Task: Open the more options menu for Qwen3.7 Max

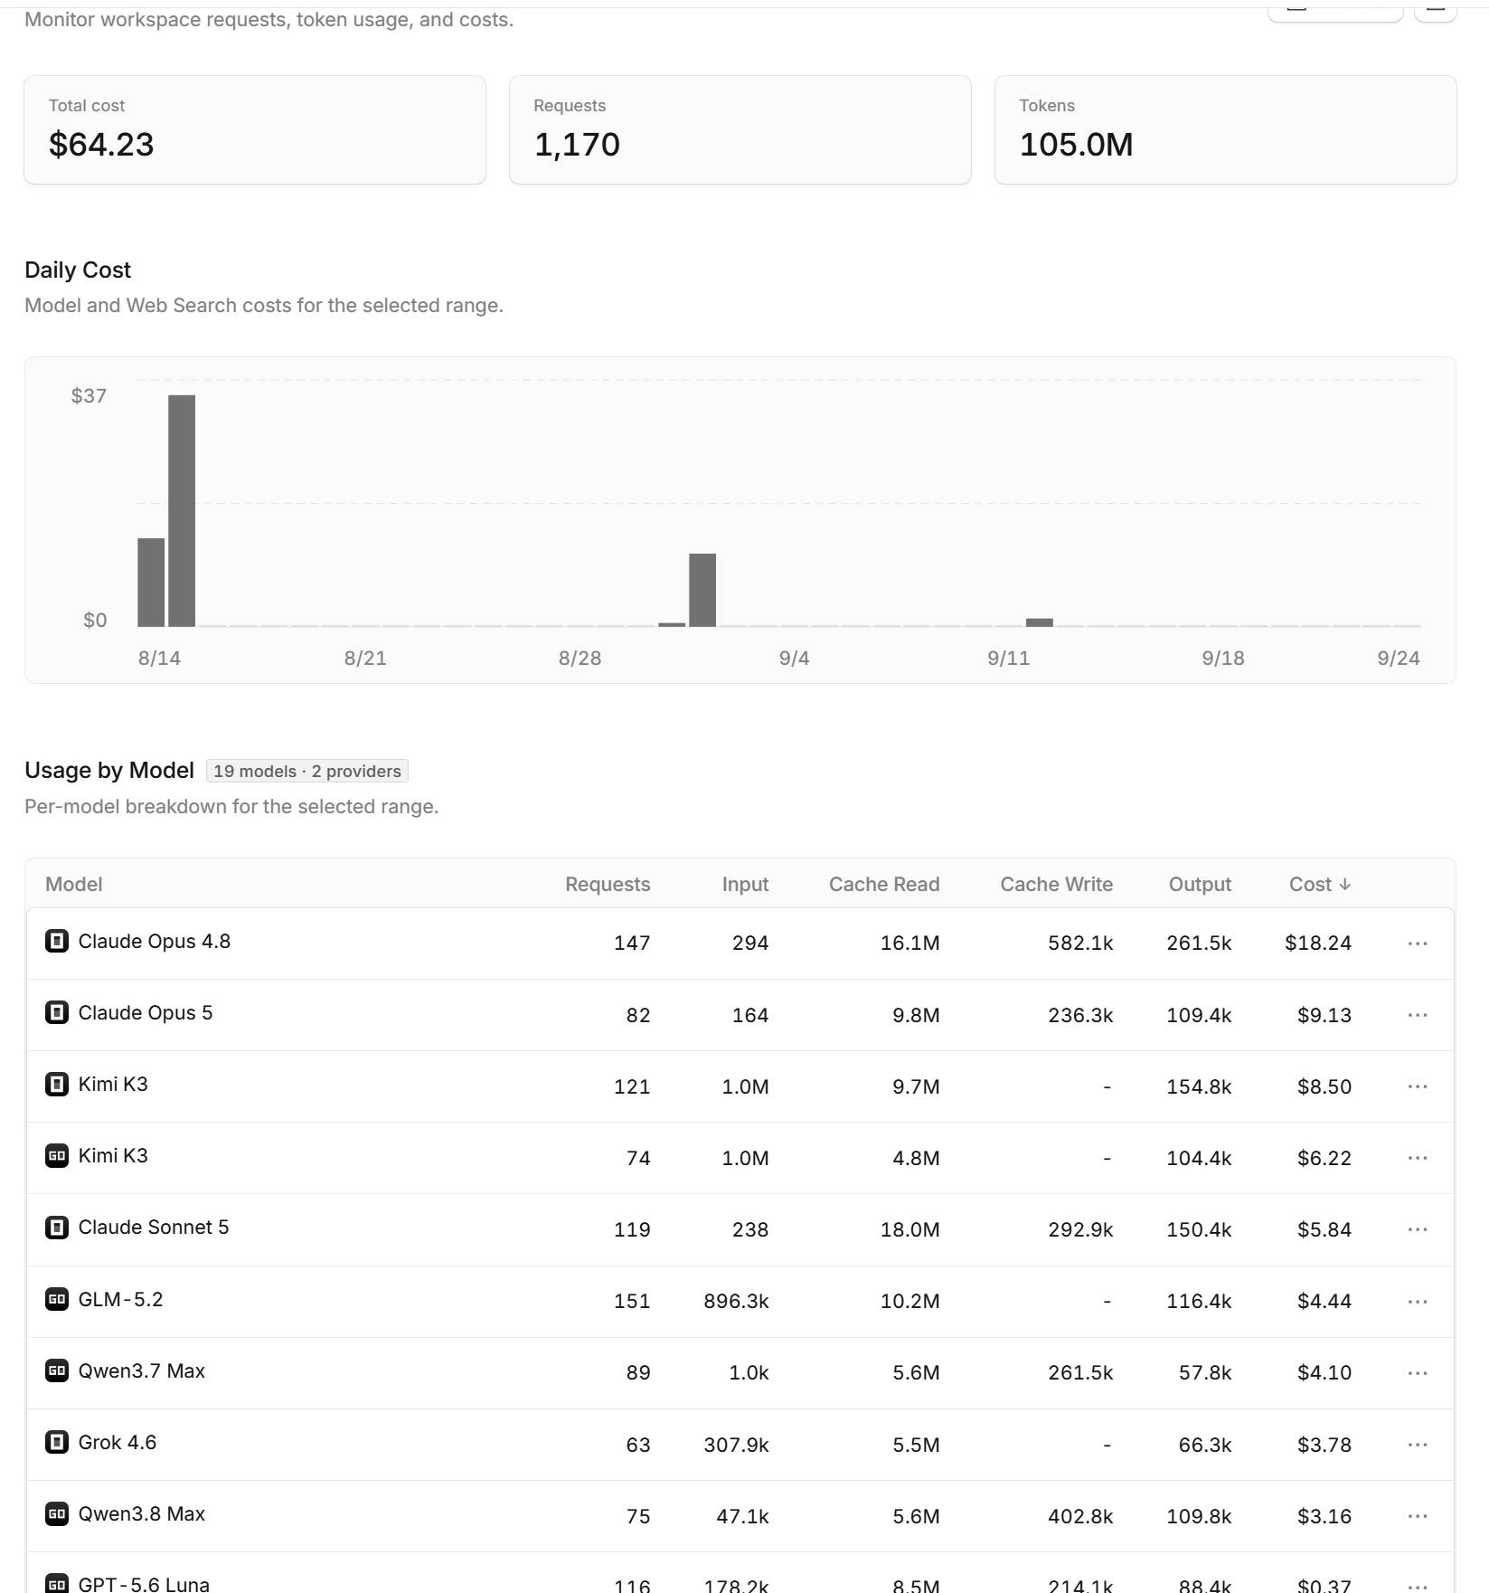Action: [x=1417, y=1373]
